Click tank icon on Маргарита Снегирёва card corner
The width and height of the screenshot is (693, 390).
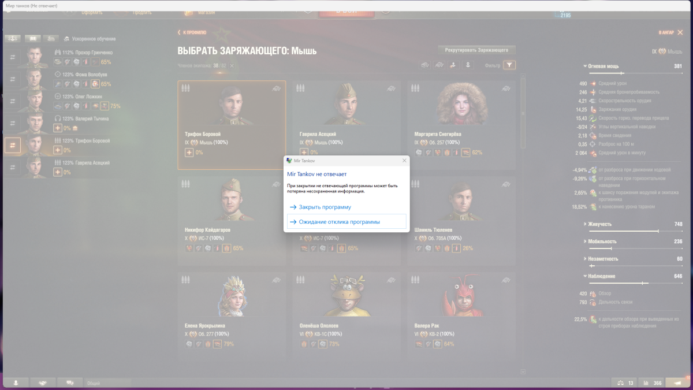click(x=506, y=88)
